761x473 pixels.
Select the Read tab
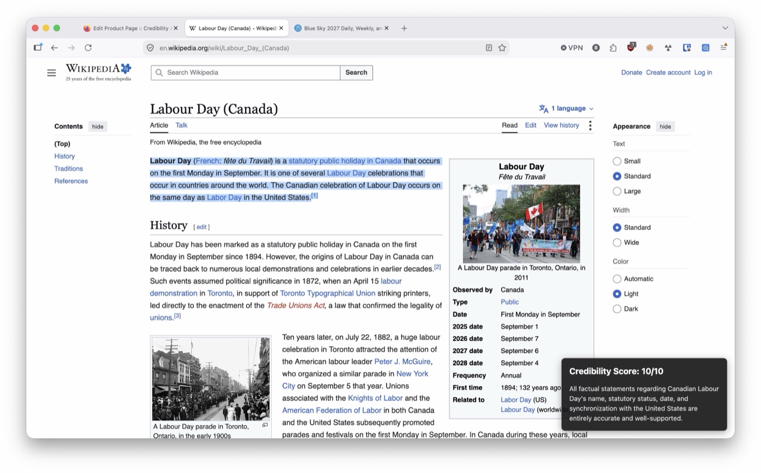(x=509, y=125)
